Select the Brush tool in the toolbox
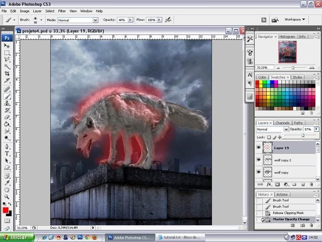322x242 pixels. [7, 96]
